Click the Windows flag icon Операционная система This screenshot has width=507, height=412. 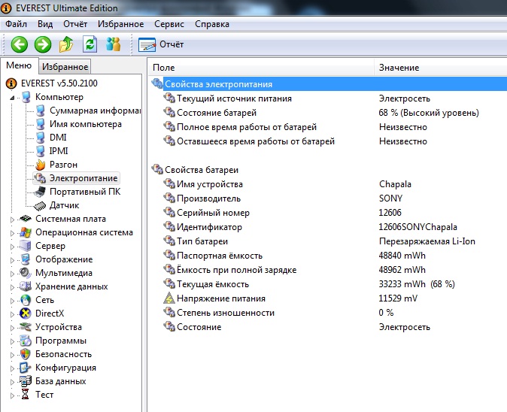pyautogui.click(x=26, y=232)
